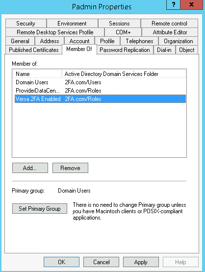Switch to Published Certificates tab

tap(34, 50)
